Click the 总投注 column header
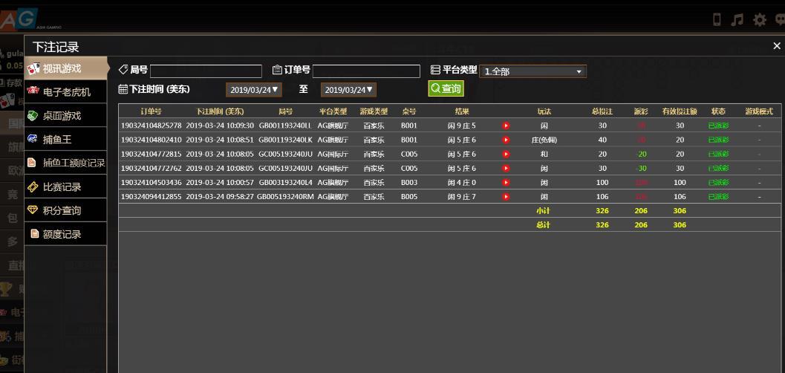785x373 pixels. pos(602,111)
